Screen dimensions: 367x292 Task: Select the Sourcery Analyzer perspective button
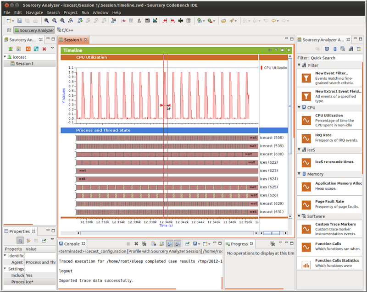(x=34, y=30)
